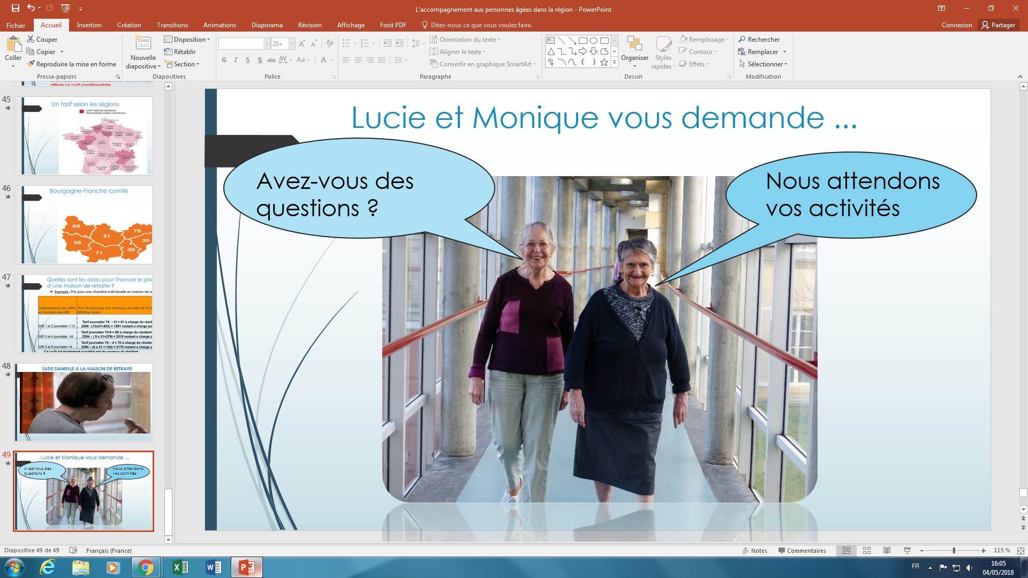Click Connexion to sign in
The height and width of the screenshot is (578, 1028).
[x=957, y=25]
